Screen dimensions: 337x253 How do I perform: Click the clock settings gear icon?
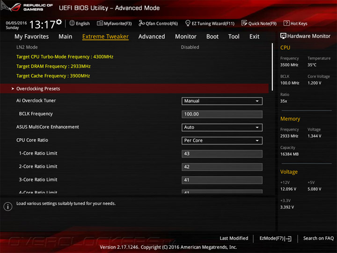(59, 22)
